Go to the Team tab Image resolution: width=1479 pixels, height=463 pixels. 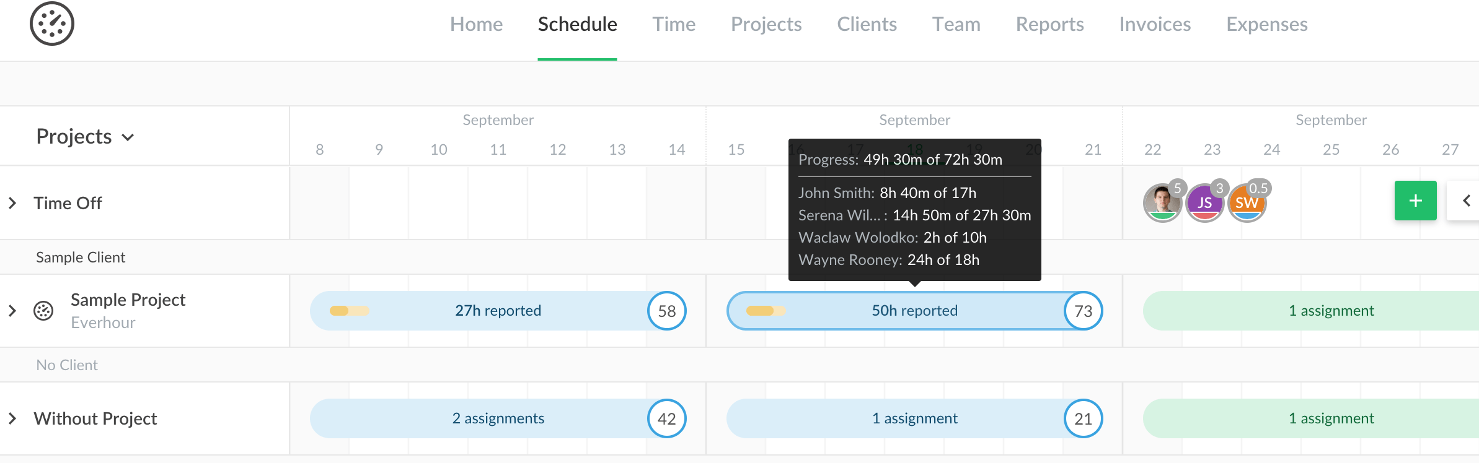[956, 24]
